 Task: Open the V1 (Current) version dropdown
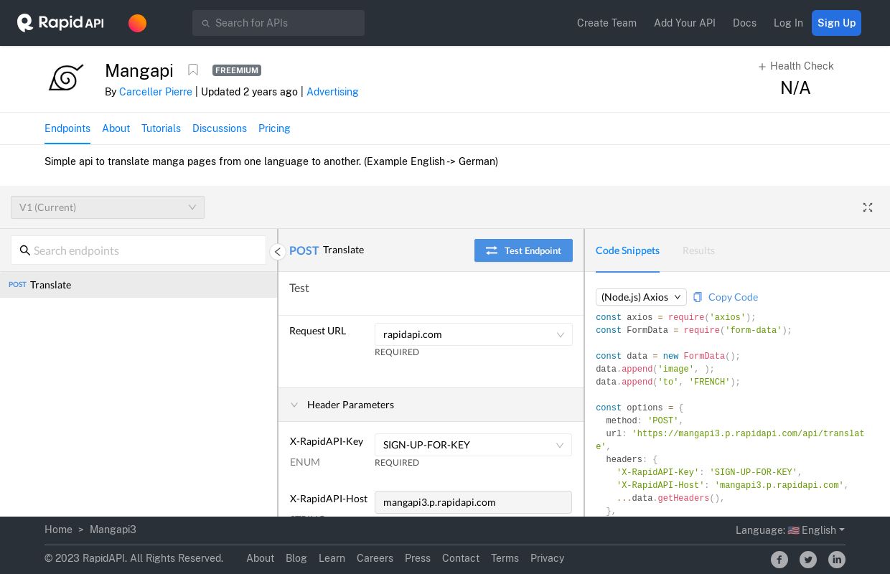108,207
